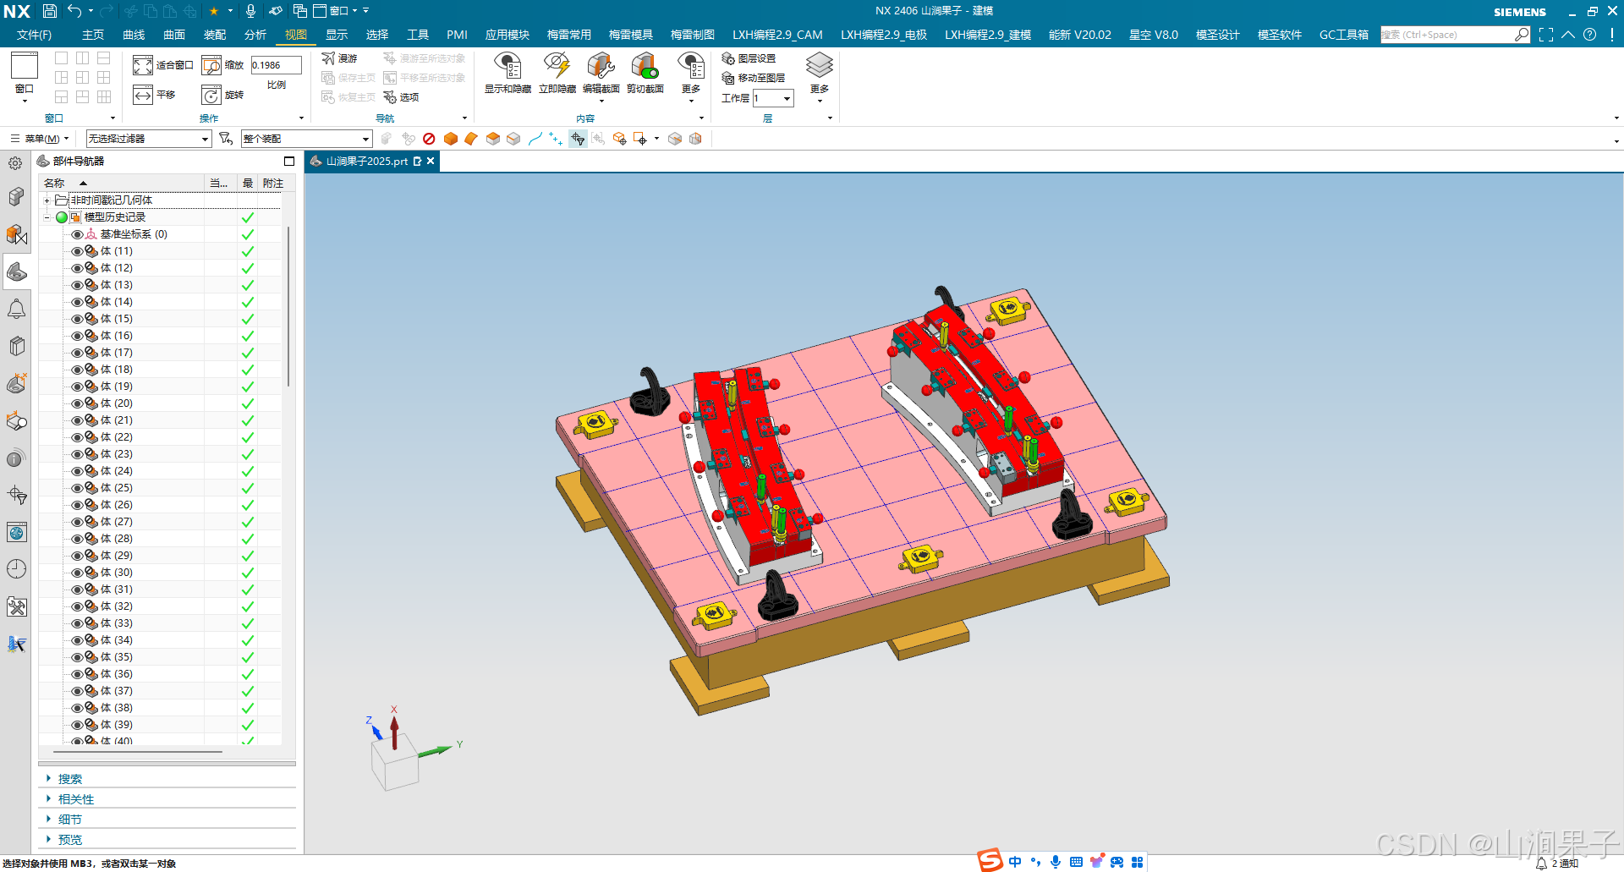Click the undo arrow in title bar
This screenshot has width=1624, height=872.
(x=74, y=11)
